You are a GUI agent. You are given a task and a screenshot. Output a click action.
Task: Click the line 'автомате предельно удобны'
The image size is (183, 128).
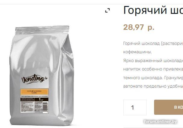coord(153,86)
